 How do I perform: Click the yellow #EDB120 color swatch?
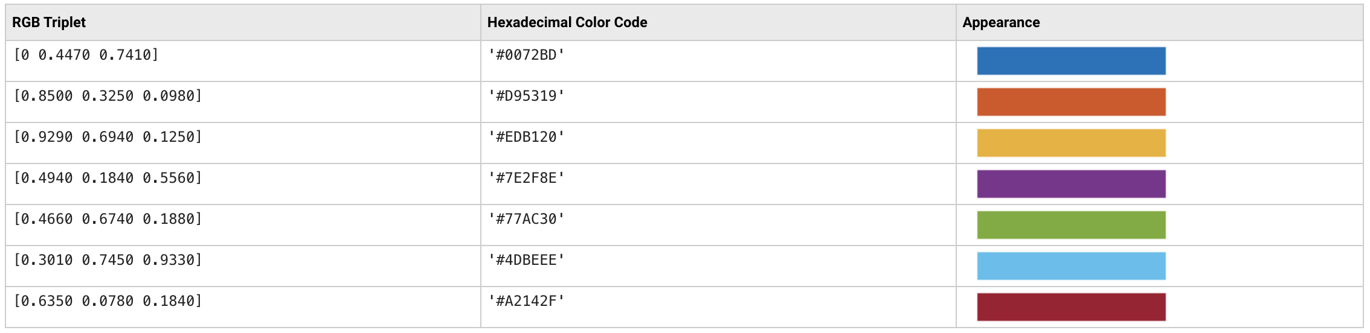point(1071,143)
